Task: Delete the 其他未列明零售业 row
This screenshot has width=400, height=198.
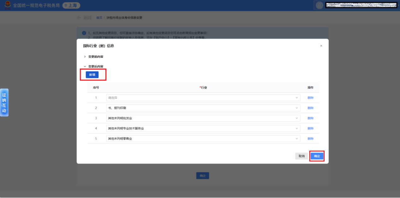Action: click(310, 139)
